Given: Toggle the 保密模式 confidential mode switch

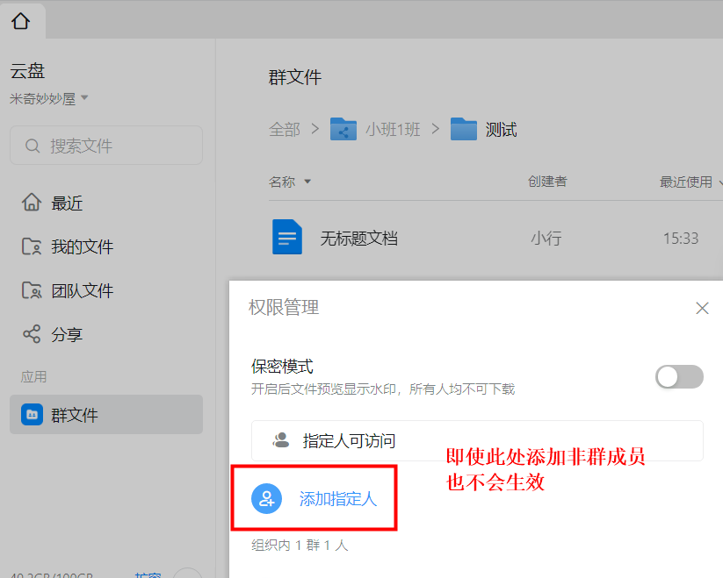Looking at the screenshot, I should click(x=679, y=377).
